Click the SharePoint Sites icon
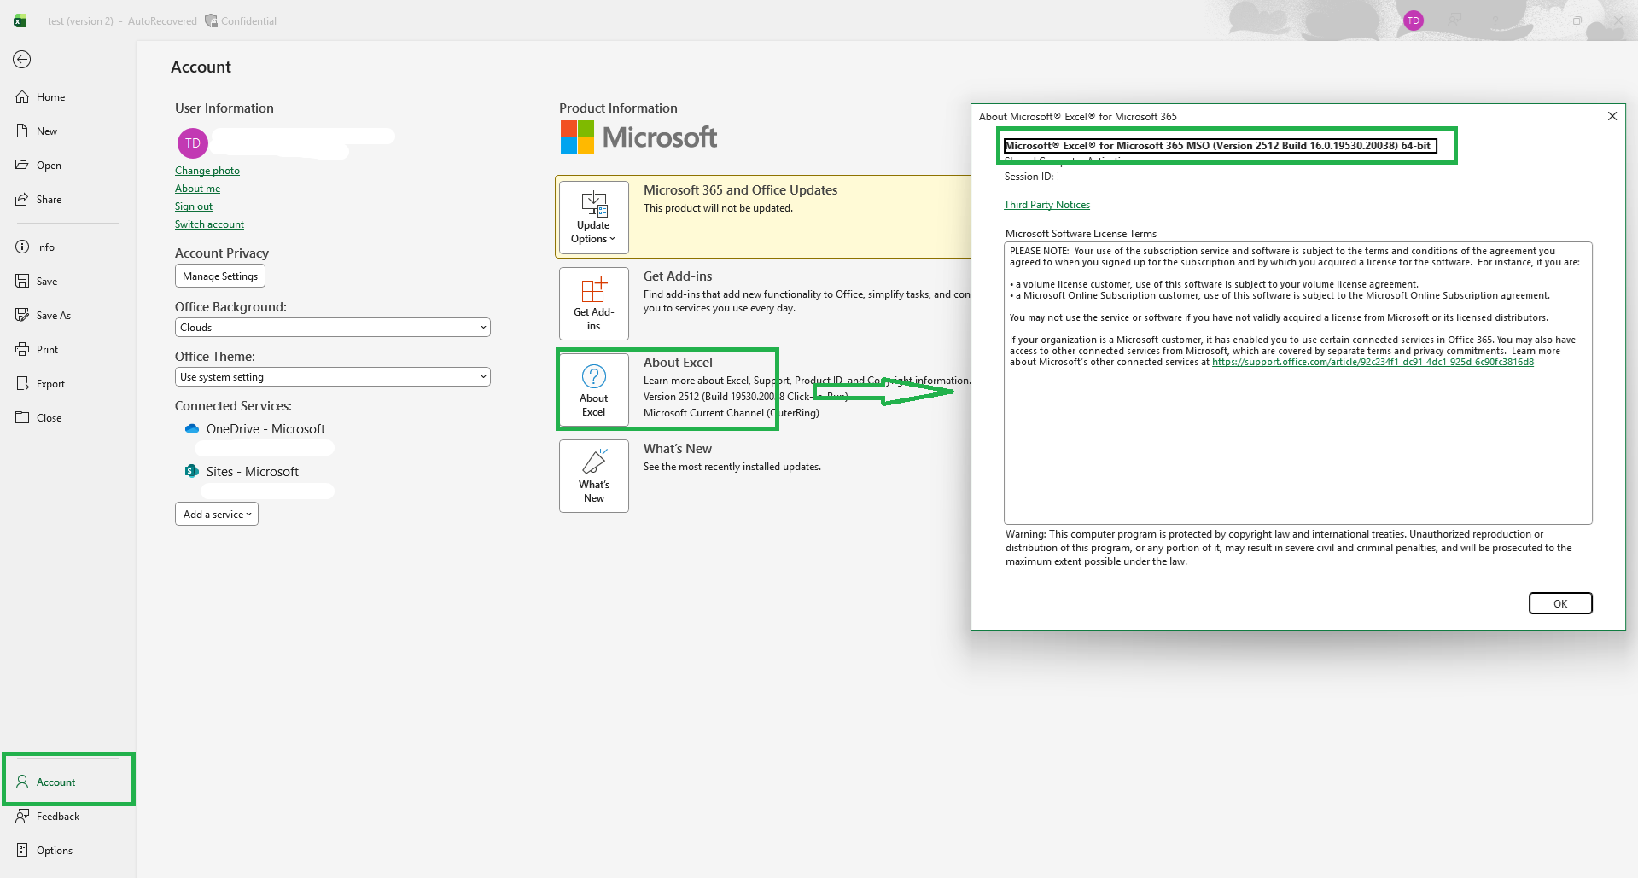 [192, 471]
